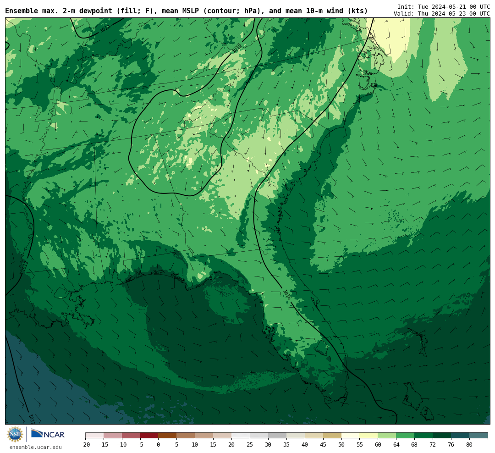Click the NCAR logo
This screenshot has height=453, width=495.
pos(48,434)
